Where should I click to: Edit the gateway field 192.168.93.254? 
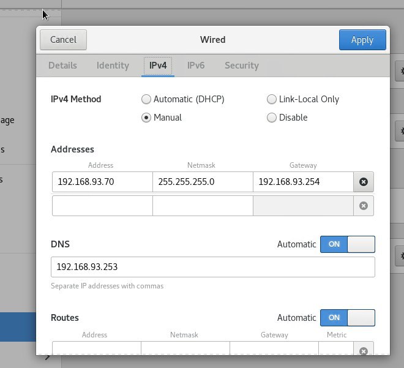pyautogui.click(x=303, y=182)
